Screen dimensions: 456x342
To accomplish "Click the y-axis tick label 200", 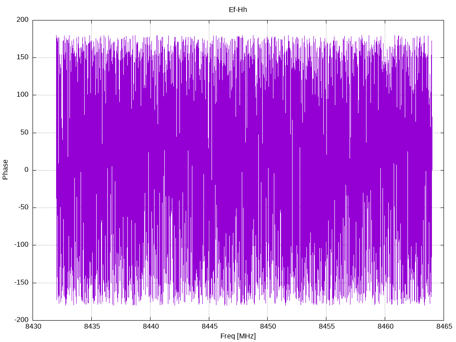I will 23,20.
